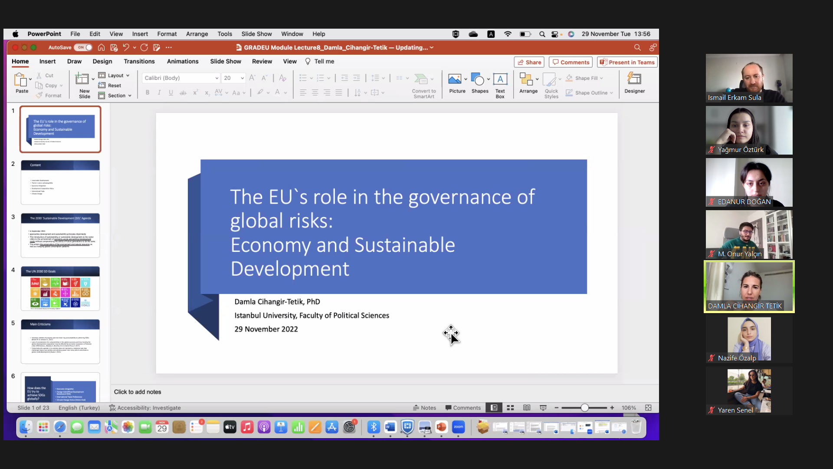Click Present in Teams button
Screen dimensions: 833x469
(x=627, y=62)
